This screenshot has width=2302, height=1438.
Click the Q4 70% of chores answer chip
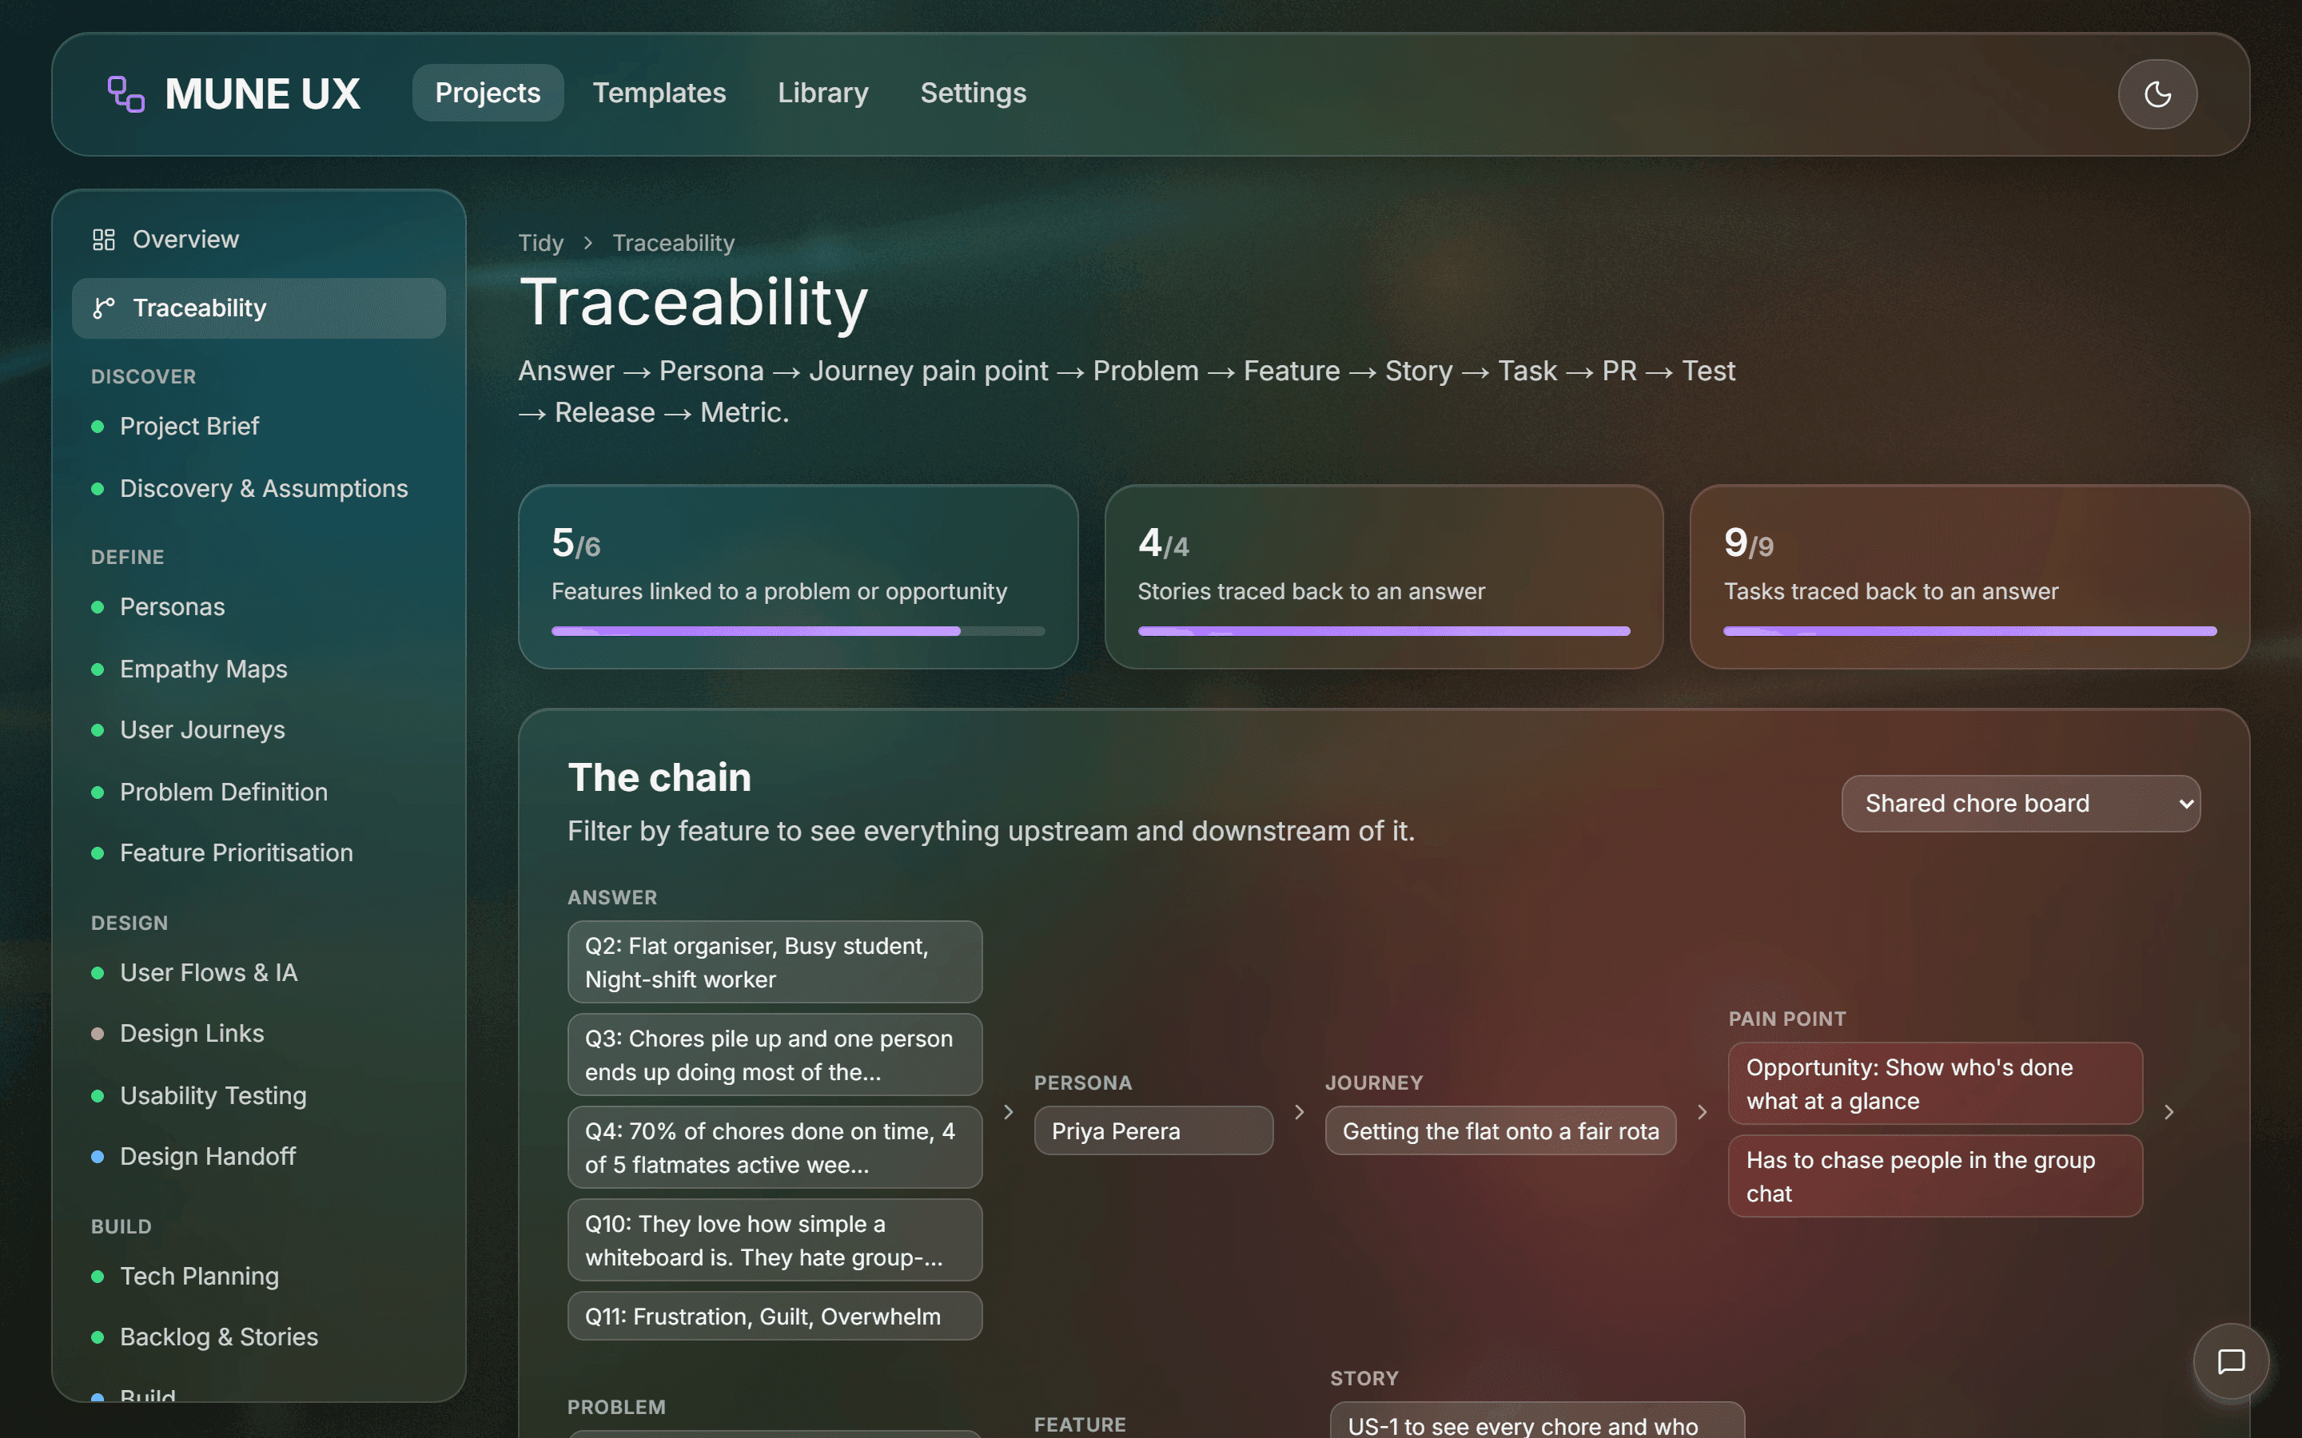click(775, 1148)
